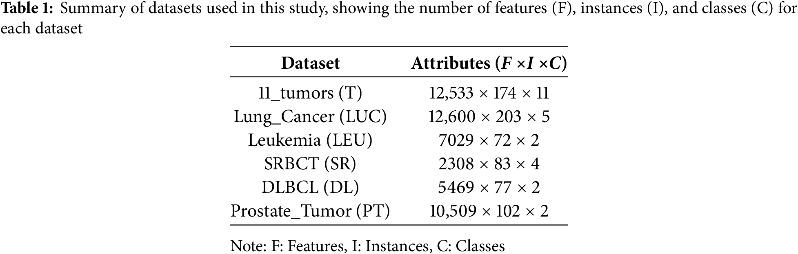
Task: Click the value 10,509 × 102 × 2
Action: [489, 211]
